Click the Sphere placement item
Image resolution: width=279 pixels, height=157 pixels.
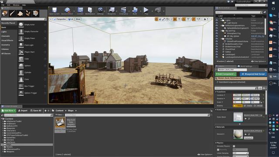click(x=32, y=66)
